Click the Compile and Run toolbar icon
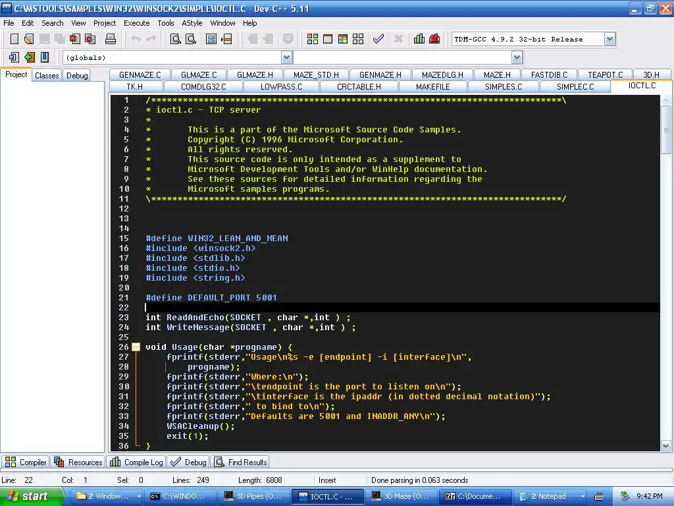The height and width of the screenshot is (506, 674). (342, 39)
